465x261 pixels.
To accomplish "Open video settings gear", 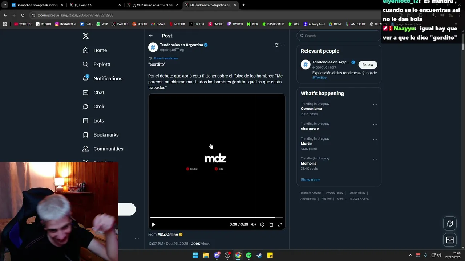I will point(262,225).
